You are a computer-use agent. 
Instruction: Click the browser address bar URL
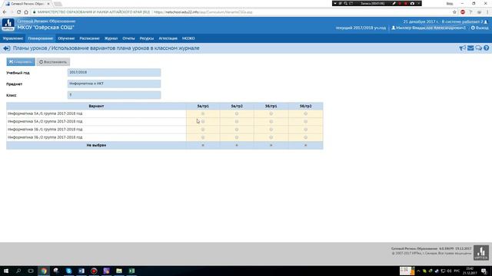(x=203, y=12)
